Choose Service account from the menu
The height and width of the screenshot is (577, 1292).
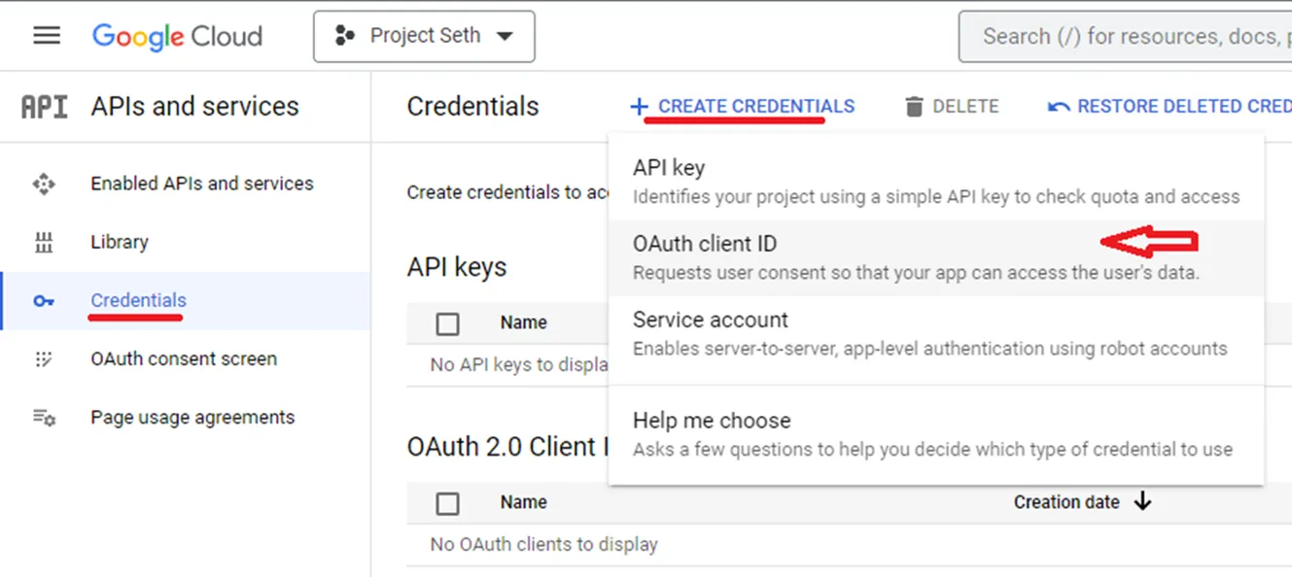709,319
